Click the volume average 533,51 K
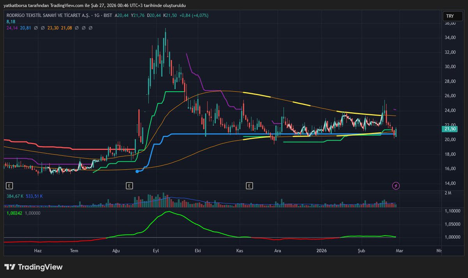This screenshot has height=278, width=468. pos(35,196)
